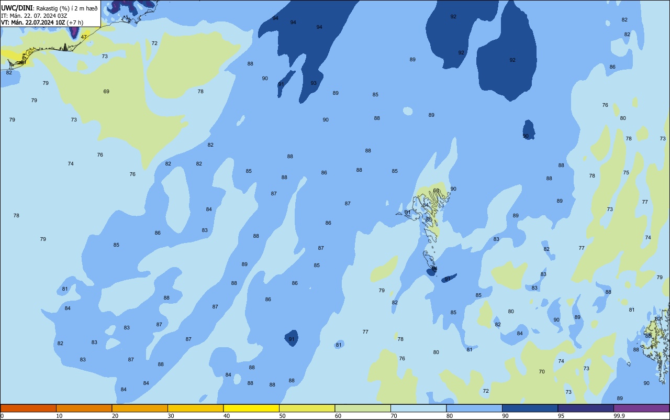The image size is (670, 420).
Task: Click the bright yellow 40–50 legend swatch
Action: (x=251, y=408)
